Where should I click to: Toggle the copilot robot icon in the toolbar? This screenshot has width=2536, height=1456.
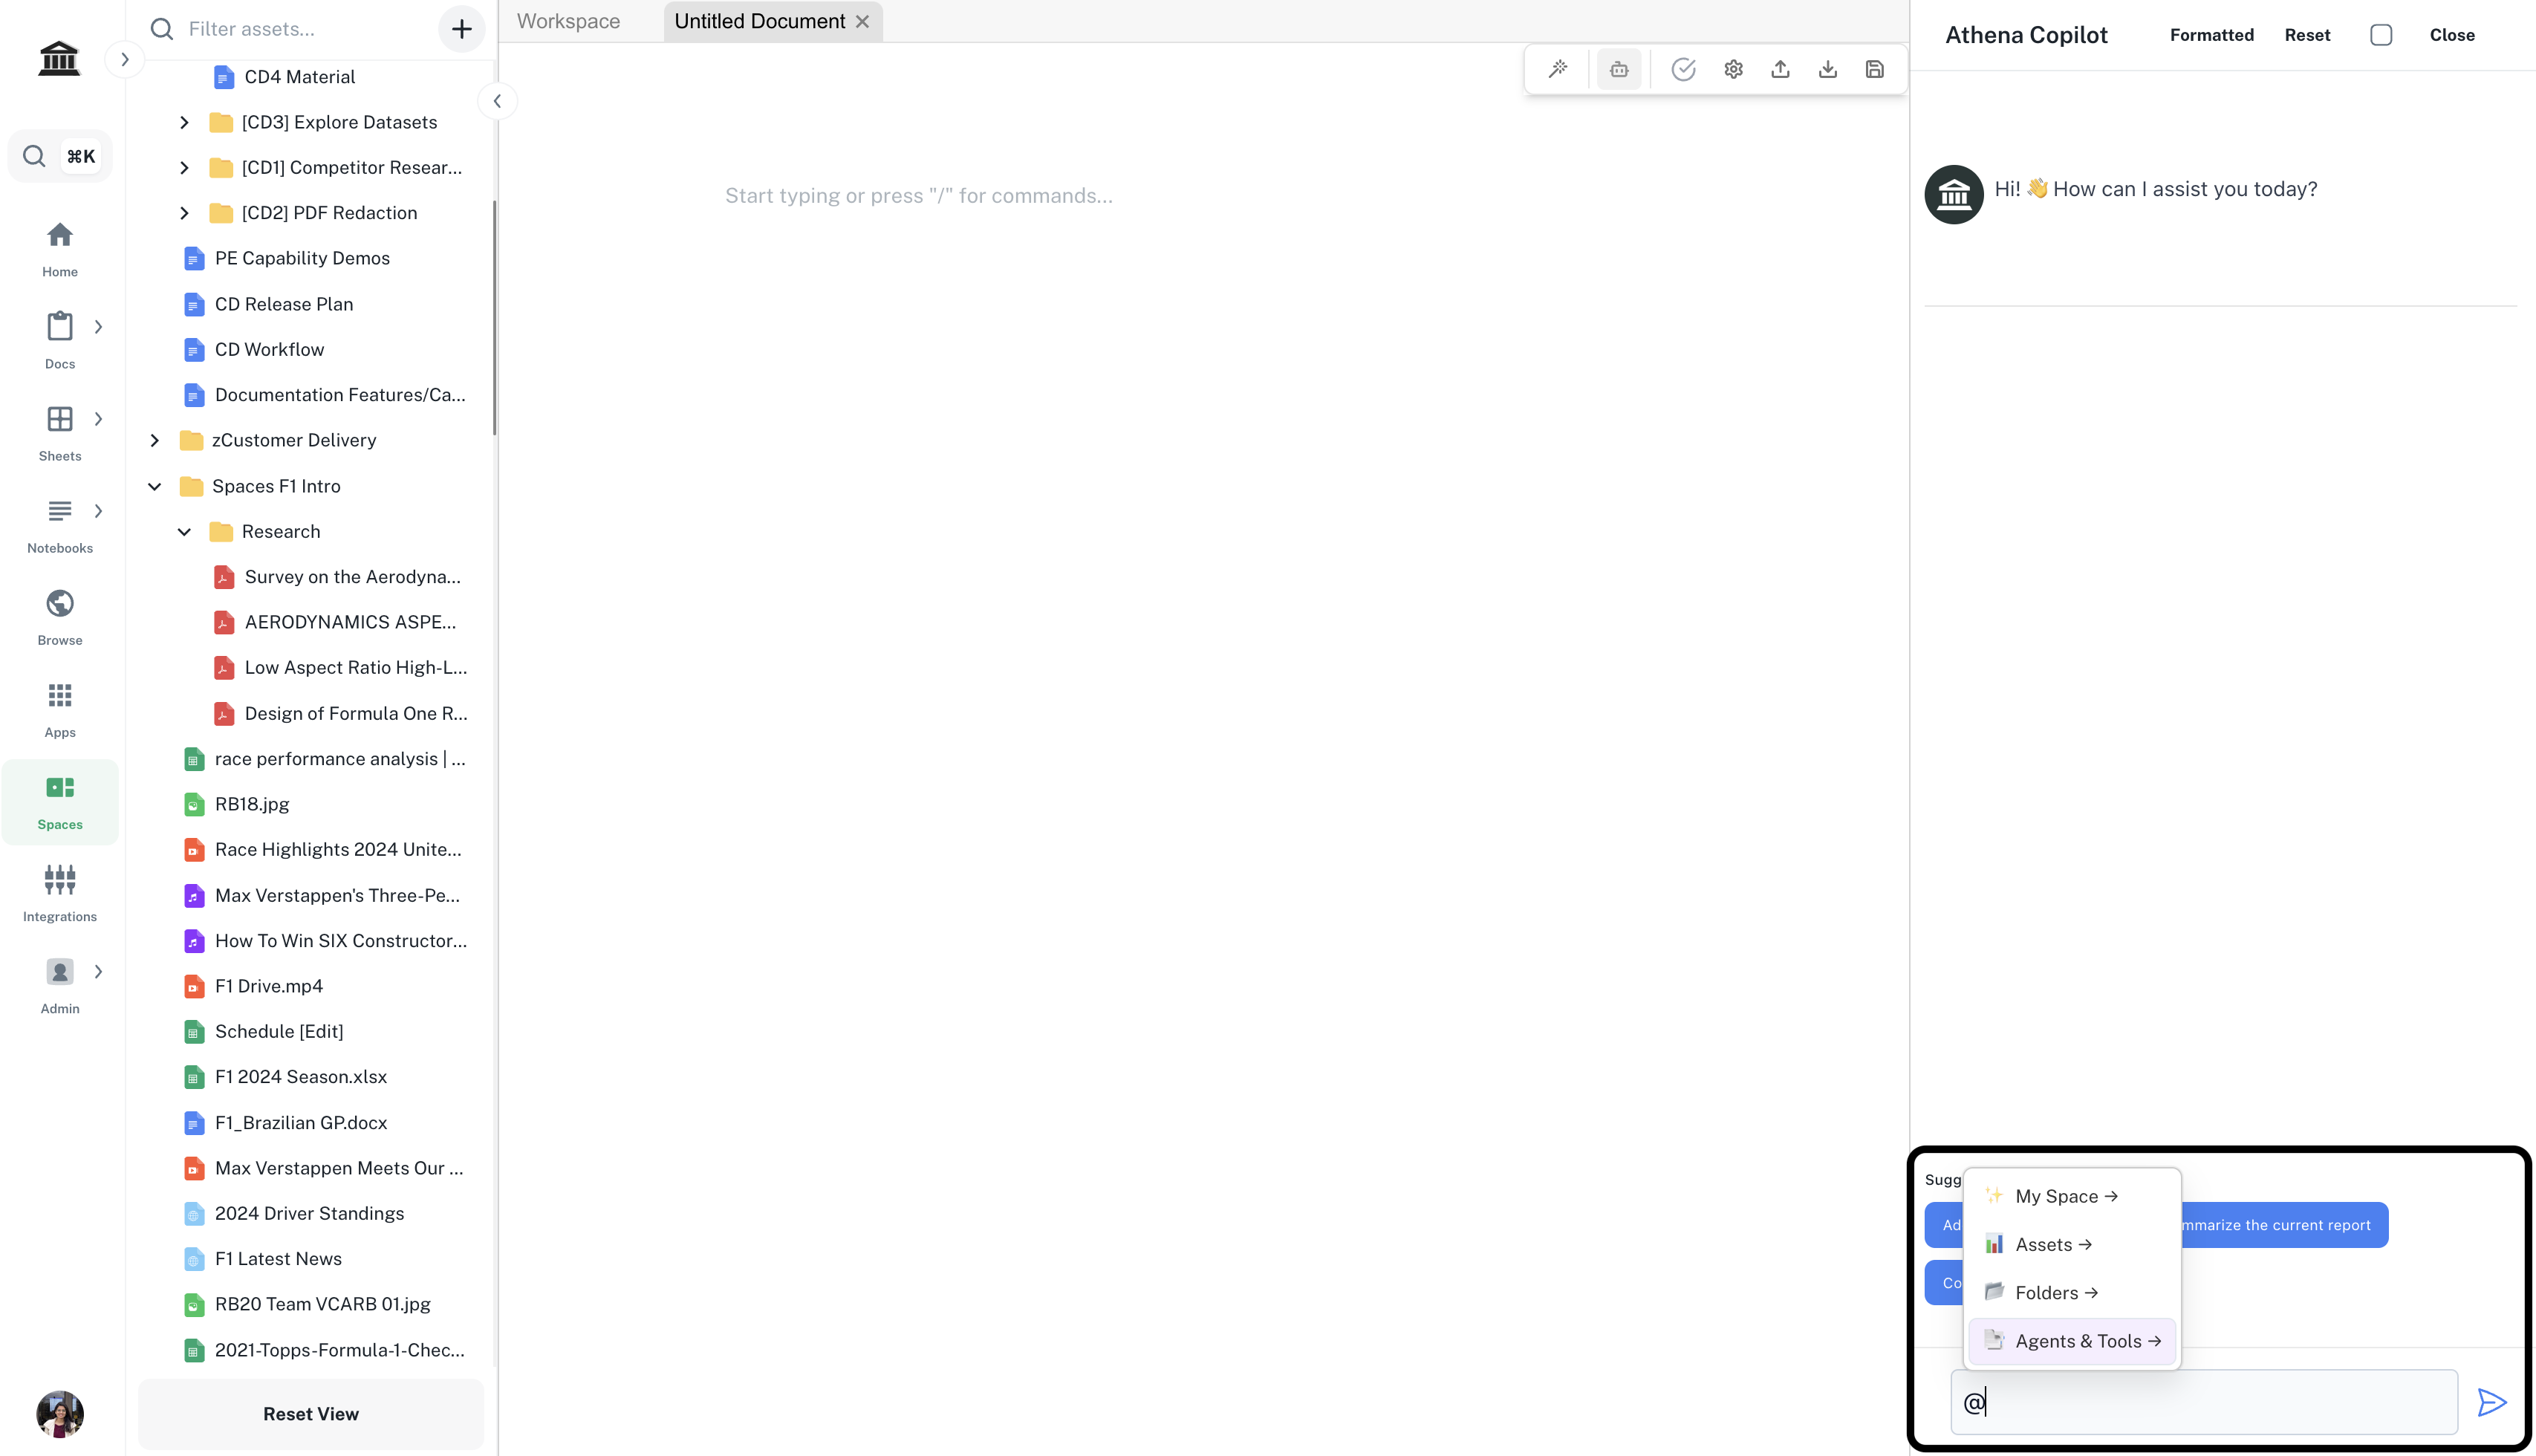pos(1619,69)
